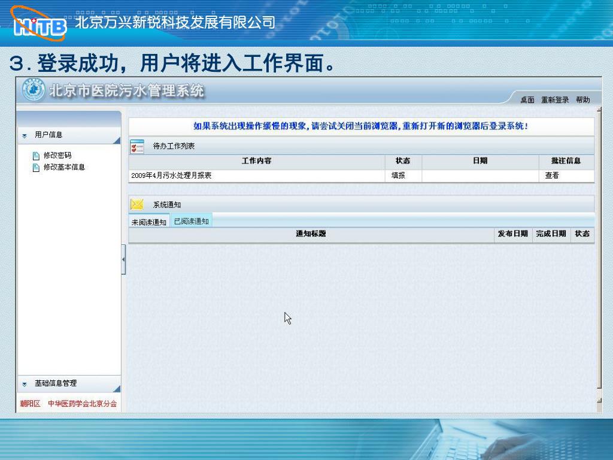613x460 pixels.
Task: Click the document icon beside 修改密码
Action: (36, 156)
